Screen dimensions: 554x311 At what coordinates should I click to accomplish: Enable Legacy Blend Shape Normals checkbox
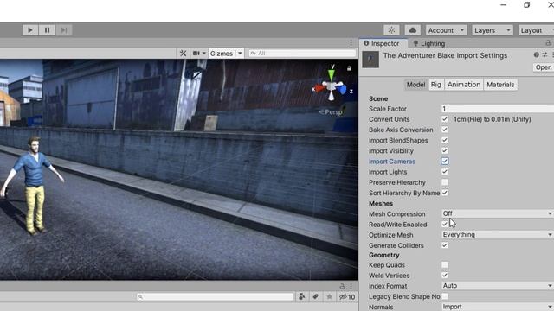[445, 296]
